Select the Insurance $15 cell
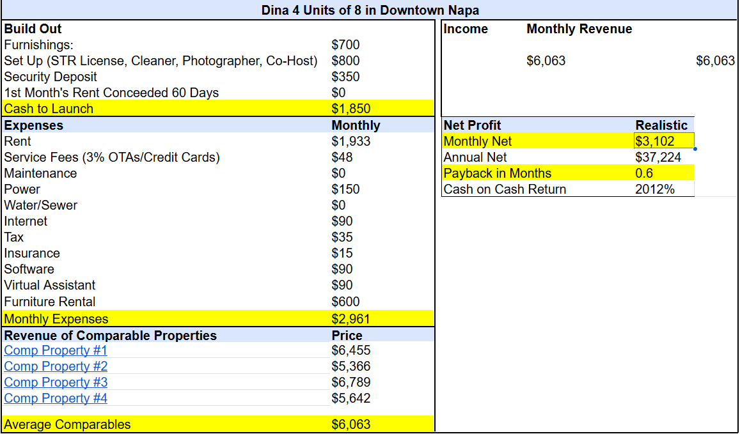Viewport: 740px width, 434px height. [342, 253]
